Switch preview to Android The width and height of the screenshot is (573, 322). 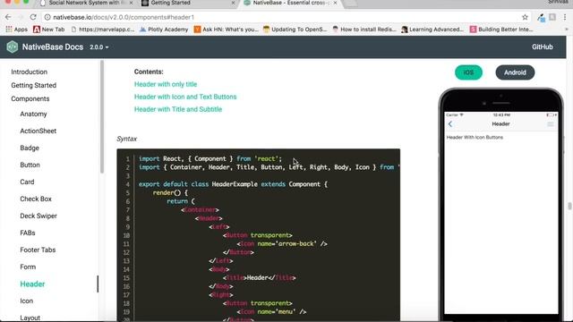pos(515,72)
